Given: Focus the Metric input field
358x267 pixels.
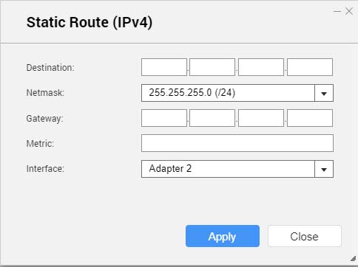Looking at the screenshot, I should click(x=237, y=143).
